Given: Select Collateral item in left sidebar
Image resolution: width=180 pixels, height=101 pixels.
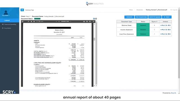Looking at the screenshot, I should coord(10,20).
